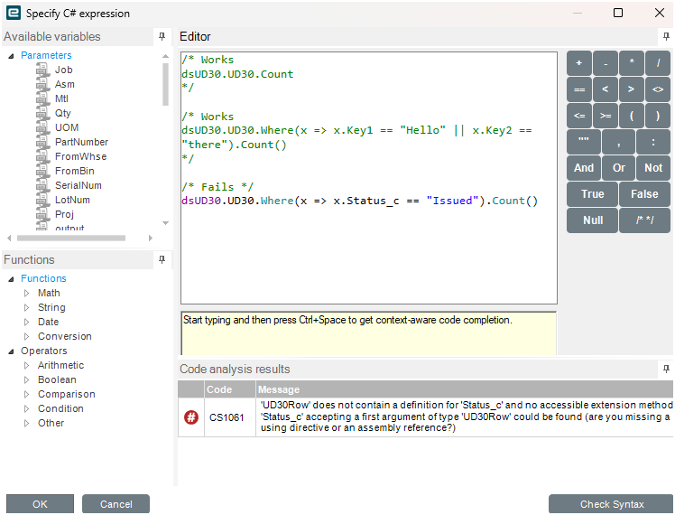The width and height of the screenshot is (675, 515).
Task: Select the PartNumber variable
Action: [81, 142]
